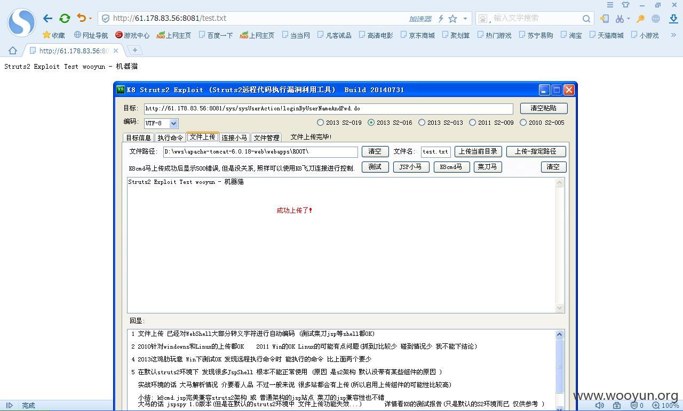Screen dimensions: 683x411
Task: Bookmark page with the star icon
Action: pos(452,19)
